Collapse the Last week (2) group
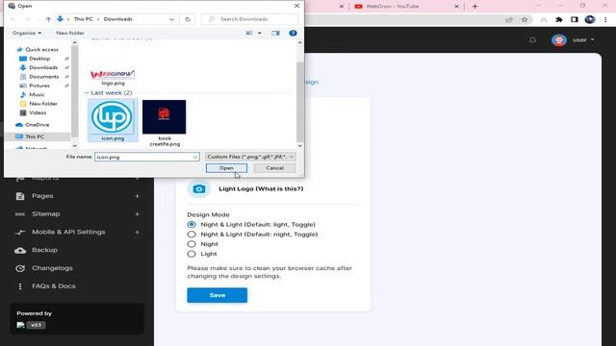This screenshot has height=346, width=616. (87, 93)
